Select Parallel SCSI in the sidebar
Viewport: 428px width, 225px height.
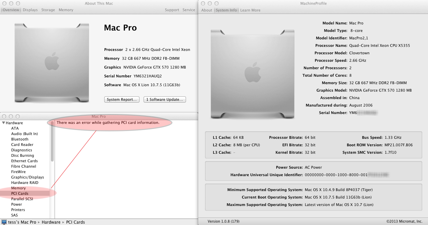22,199
